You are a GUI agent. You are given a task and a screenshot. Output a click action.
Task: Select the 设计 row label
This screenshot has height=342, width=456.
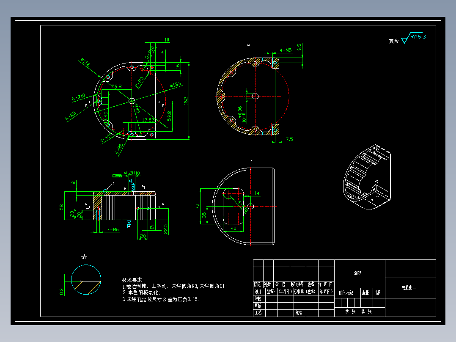[258, 291]
